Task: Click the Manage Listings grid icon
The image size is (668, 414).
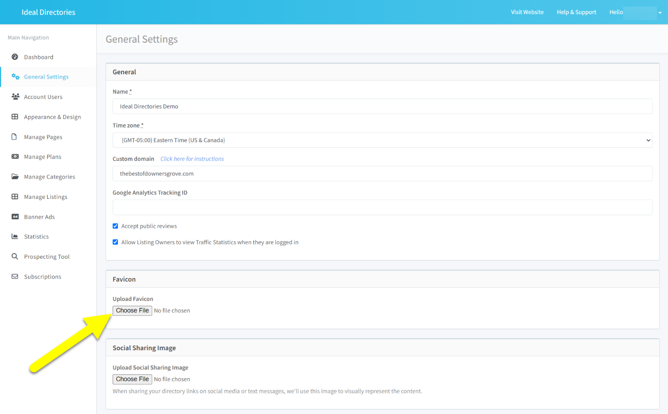Action: click(15, 197)
